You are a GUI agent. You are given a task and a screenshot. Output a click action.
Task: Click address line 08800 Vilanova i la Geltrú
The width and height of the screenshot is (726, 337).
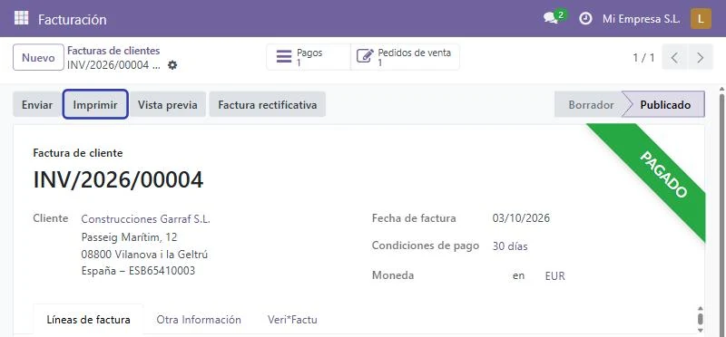[144, 255]
